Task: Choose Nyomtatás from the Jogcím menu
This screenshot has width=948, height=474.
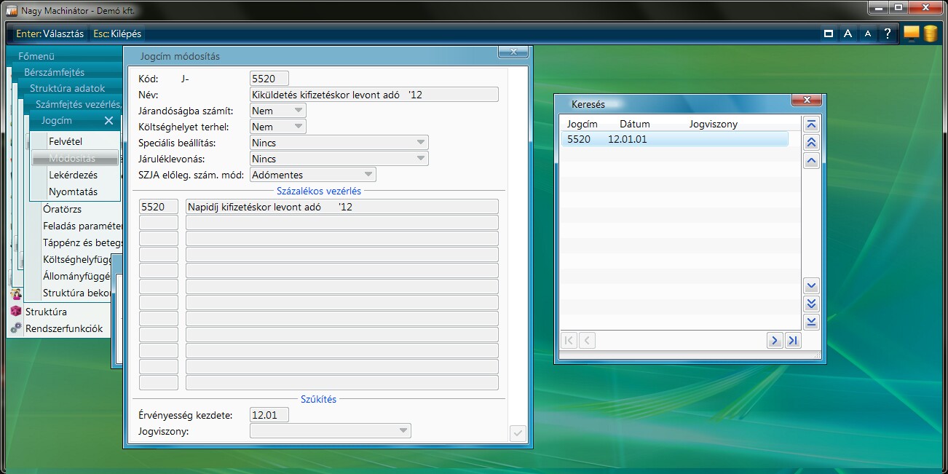Action: [x=73, y=192]
